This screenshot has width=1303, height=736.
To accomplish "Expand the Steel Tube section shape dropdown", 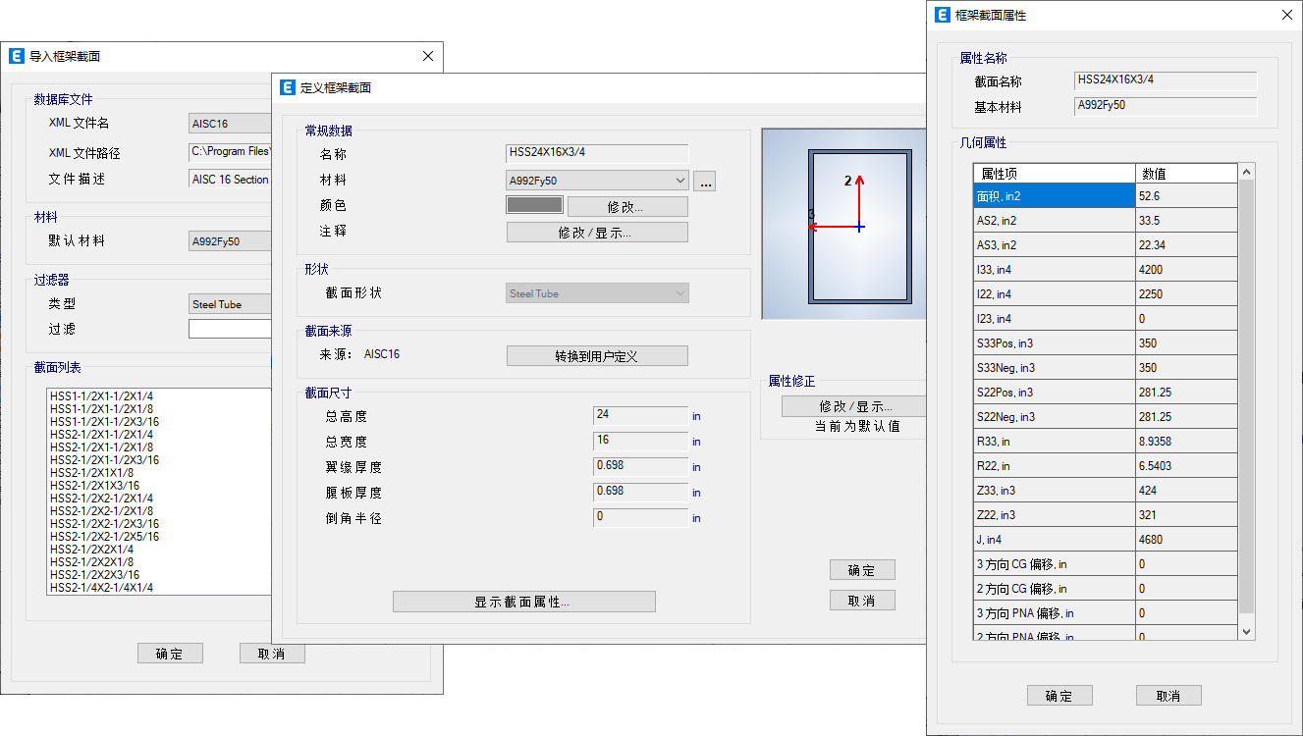I will click(597, 293).
